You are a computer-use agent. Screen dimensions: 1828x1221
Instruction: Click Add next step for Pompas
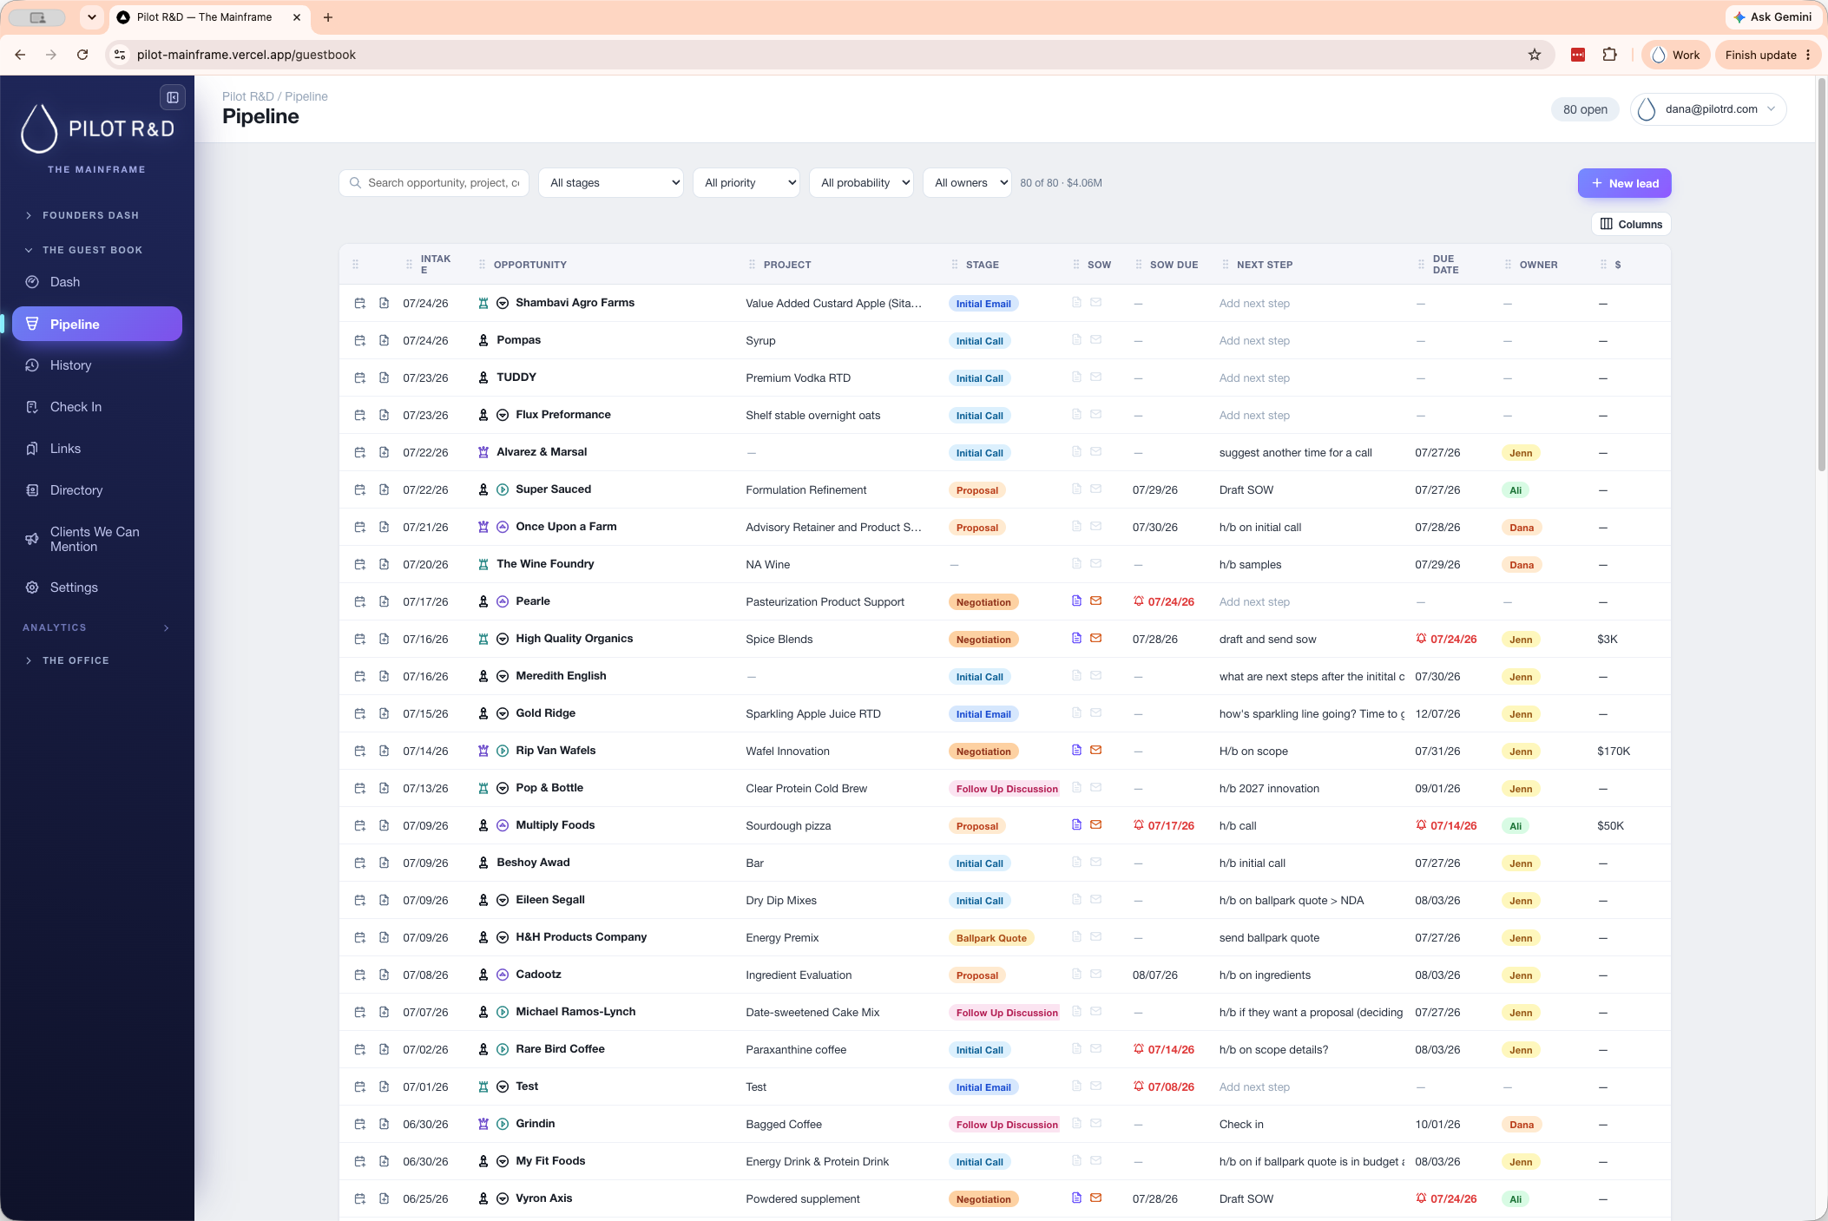tap(1254, 341)
